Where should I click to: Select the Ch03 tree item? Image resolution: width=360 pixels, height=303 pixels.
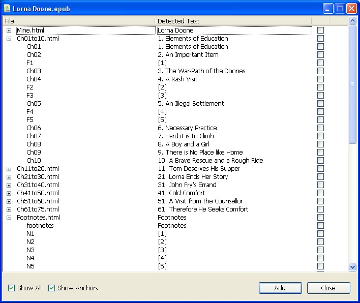[x=34, y=71]
